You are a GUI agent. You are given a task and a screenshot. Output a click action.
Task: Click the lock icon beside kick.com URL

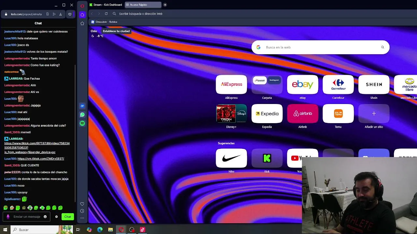6,14
